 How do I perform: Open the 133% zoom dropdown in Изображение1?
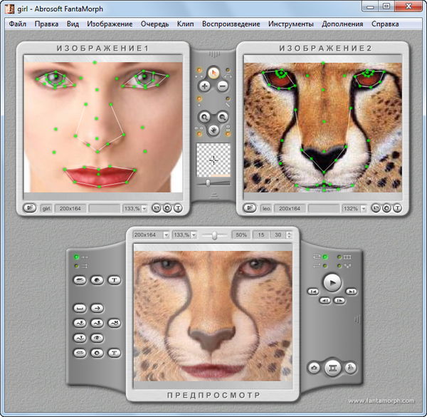(x=144, y=209)
